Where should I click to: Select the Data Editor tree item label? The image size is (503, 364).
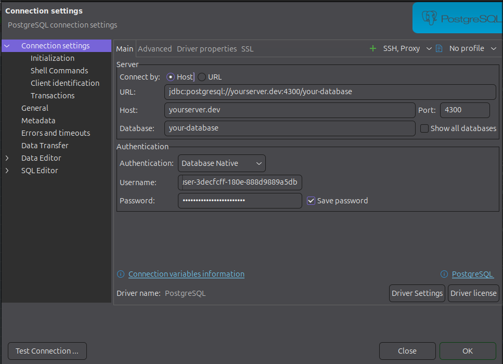(41, 158)
